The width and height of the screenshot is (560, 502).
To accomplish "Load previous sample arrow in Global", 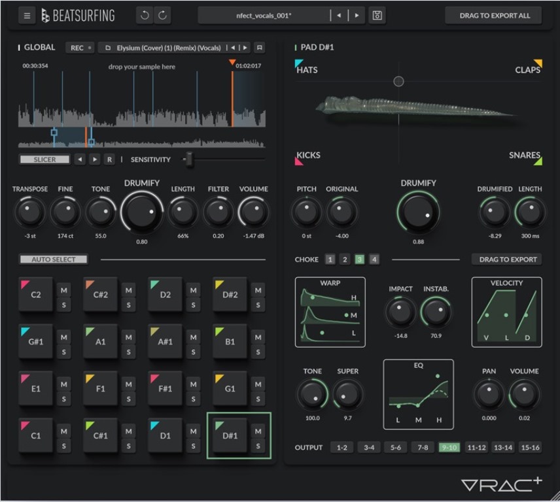I will (x=233, y=48).
